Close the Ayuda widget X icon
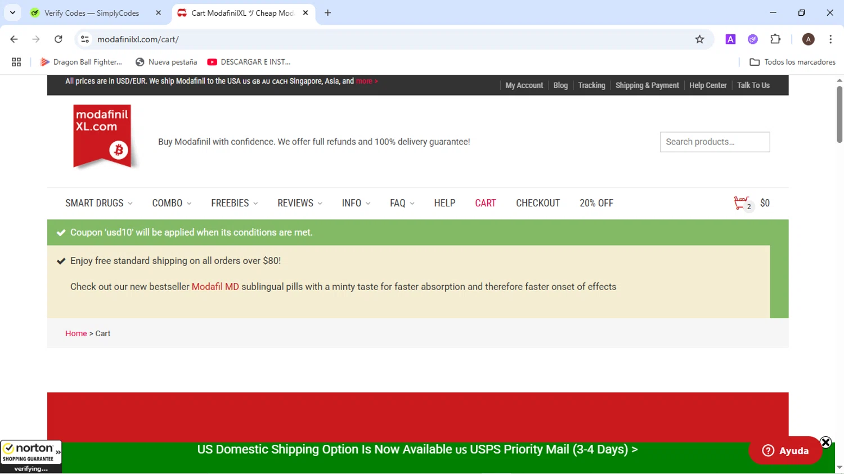This screenshot has width=844, height=474. [x=825, y=442]
